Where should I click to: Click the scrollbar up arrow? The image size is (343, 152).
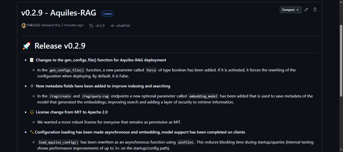coord(341,2)
